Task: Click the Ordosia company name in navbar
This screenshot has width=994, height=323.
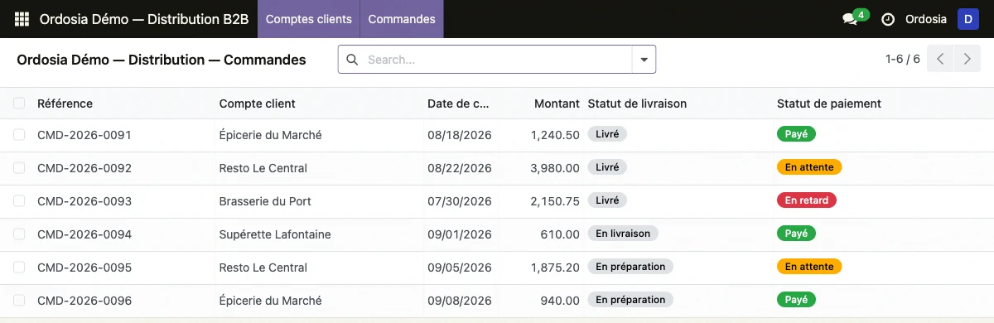Action: 926,19
